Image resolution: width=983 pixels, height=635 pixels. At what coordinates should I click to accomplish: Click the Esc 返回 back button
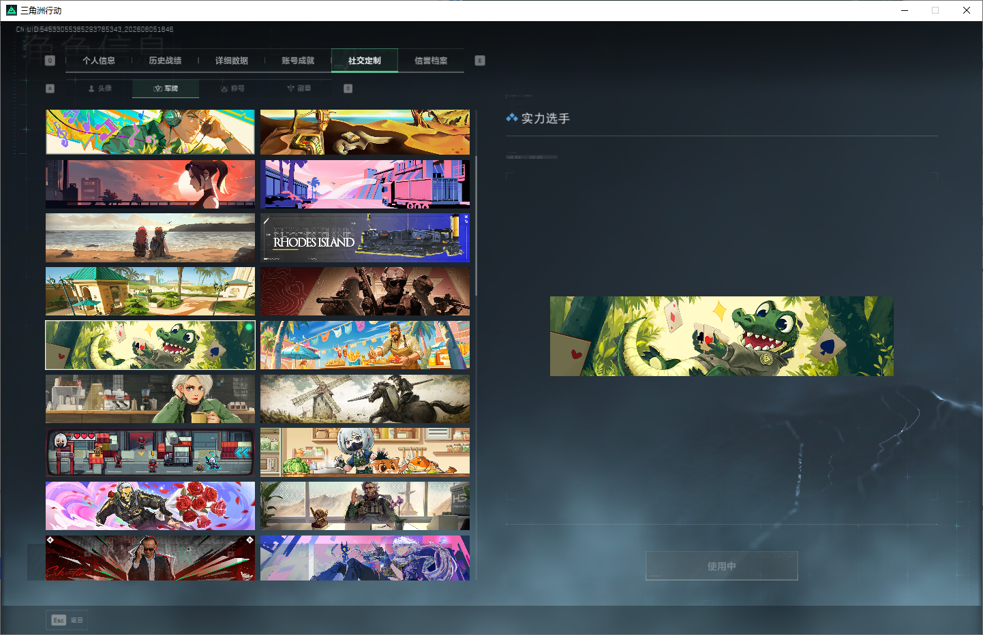pyautogui.click(x=67, y=620)
